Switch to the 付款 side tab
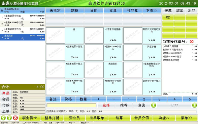Viewport: 198px width, 124px height. [6, 105]
